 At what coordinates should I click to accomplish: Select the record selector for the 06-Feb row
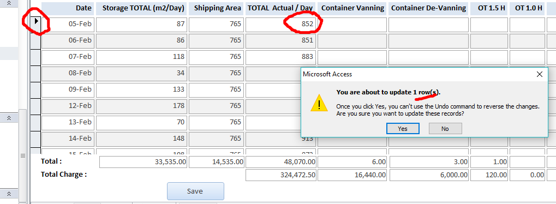36,40
